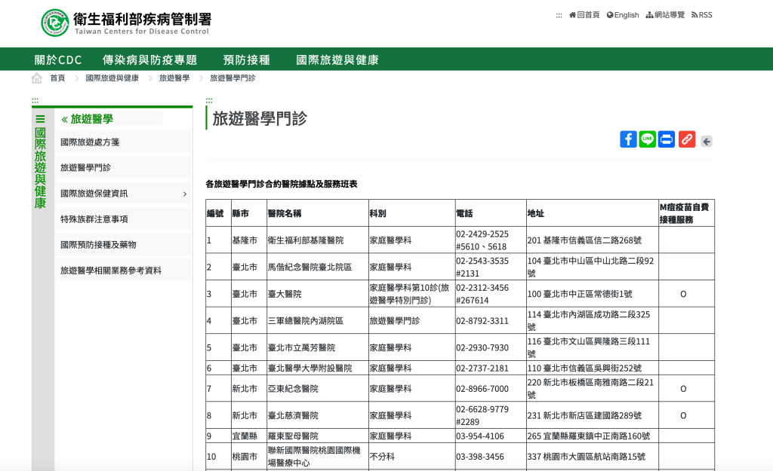The height and width of the screenshot is (471, 773).
Task: Click address 201 基隆市信義區信二路268號
Action: coord(585,240)
